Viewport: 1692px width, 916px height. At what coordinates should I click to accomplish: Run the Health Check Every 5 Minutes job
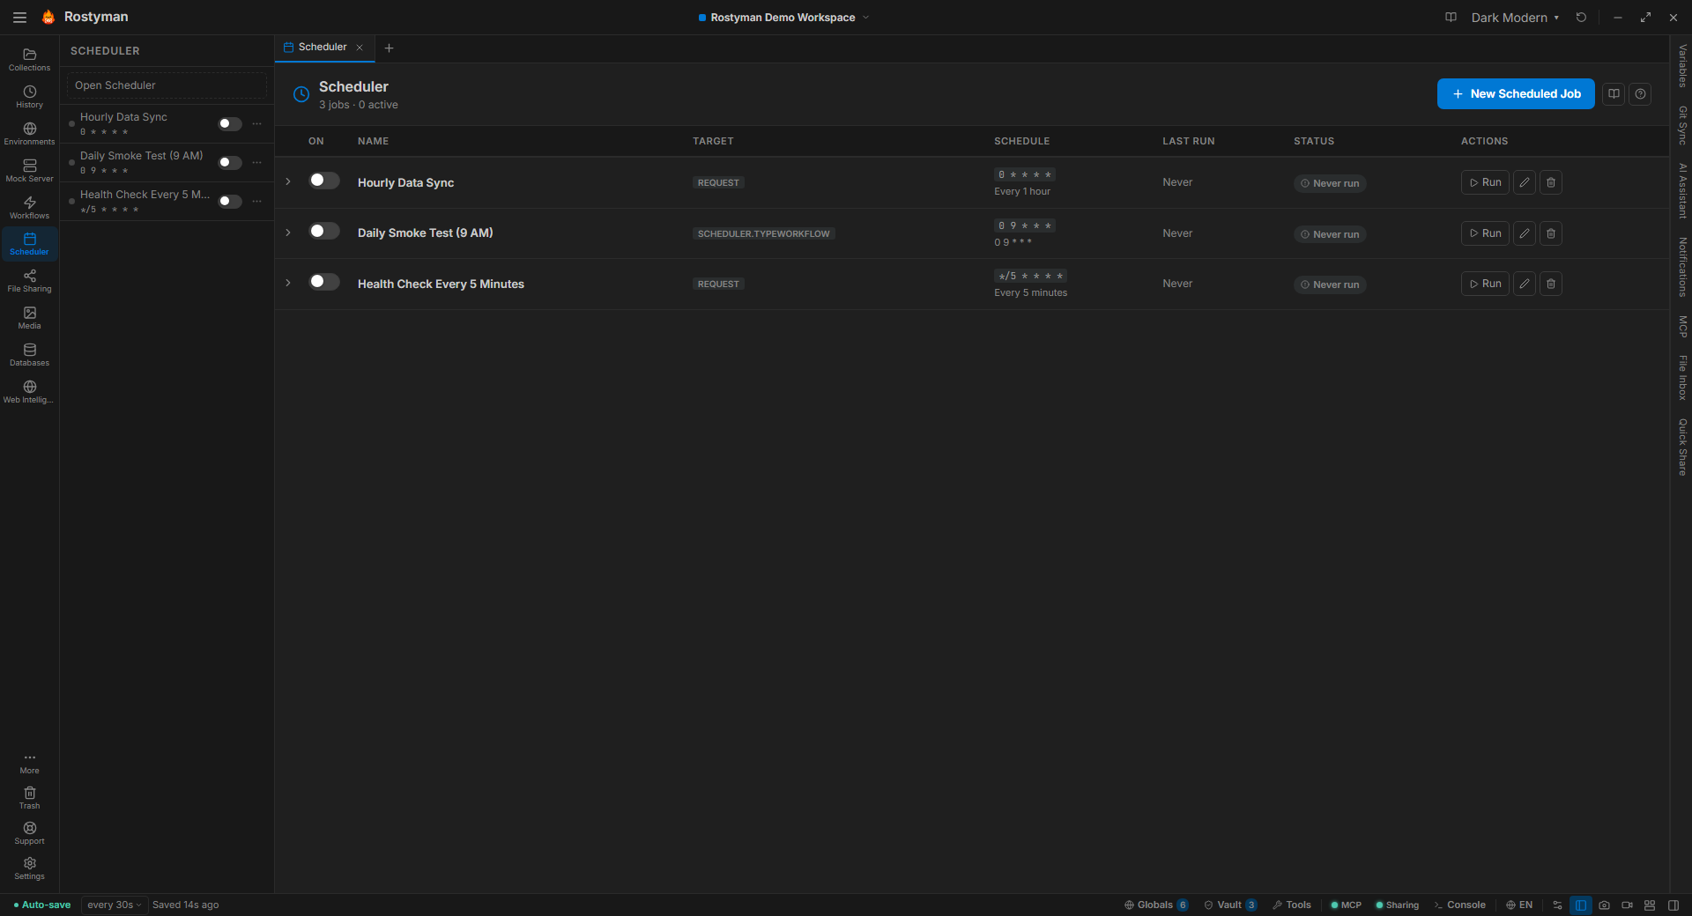pyautogui.click(x=1485, y=284)
